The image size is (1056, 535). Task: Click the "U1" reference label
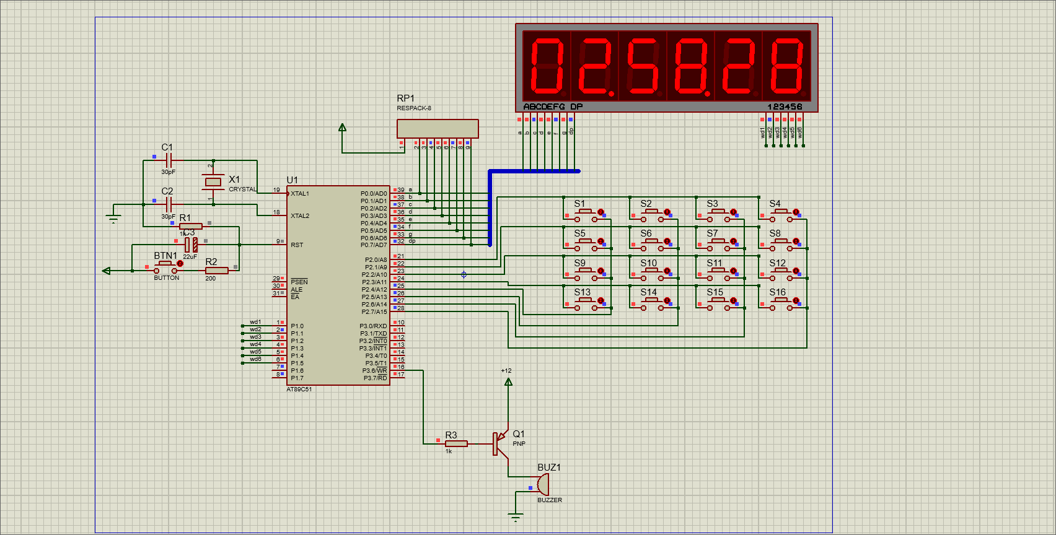(x=293, y=180)
